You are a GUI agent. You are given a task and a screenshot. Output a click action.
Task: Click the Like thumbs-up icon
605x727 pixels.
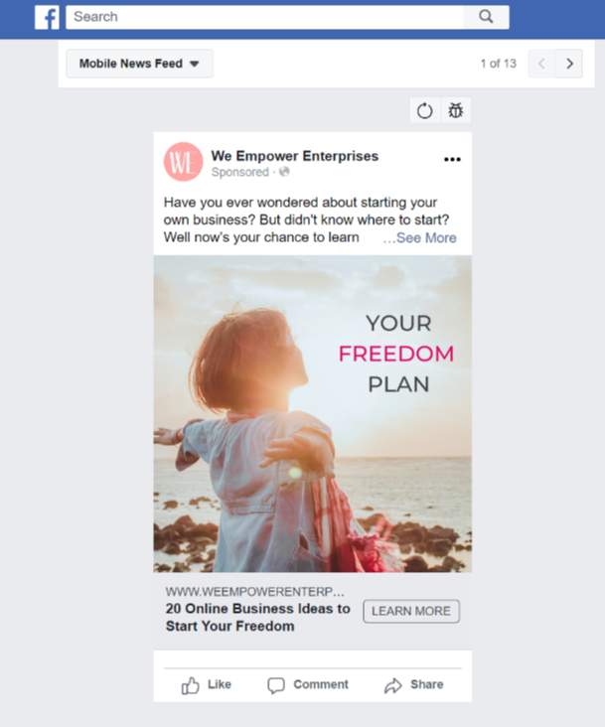190,685
